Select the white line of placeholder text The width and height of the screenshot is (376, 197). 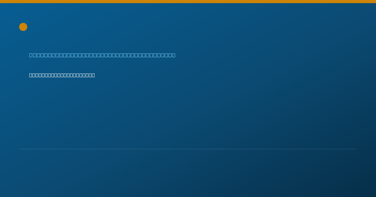(62, 75)
